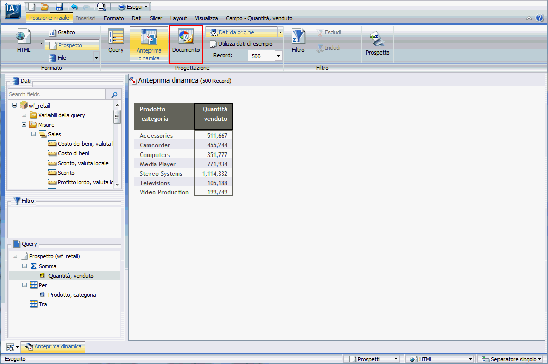The height and width of the screenshot is (364, 548).
Task: Toggle Anteprima dinamica view
Action: [x=149, y=44]
